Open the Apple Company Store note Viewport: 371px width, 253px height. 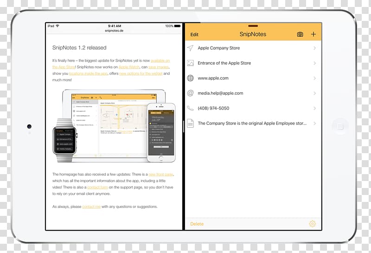253,48
